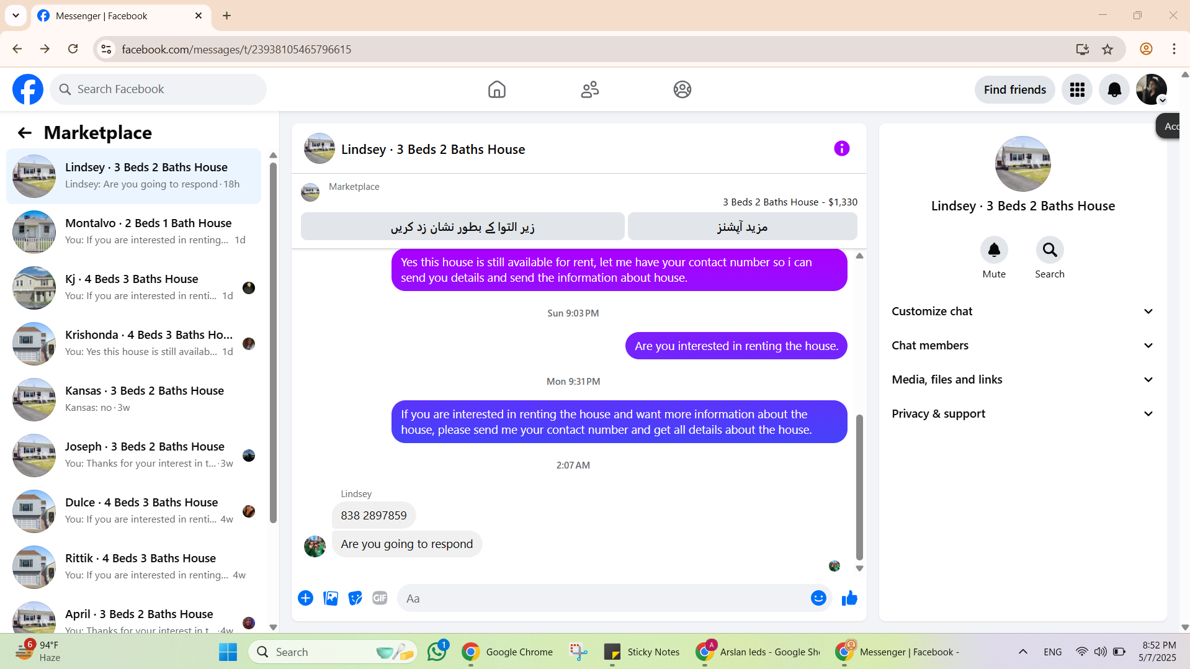View site information icon in address bar
Viewport: 1190px width, 669px height.
pyautogui.click(x=106, y=49)
